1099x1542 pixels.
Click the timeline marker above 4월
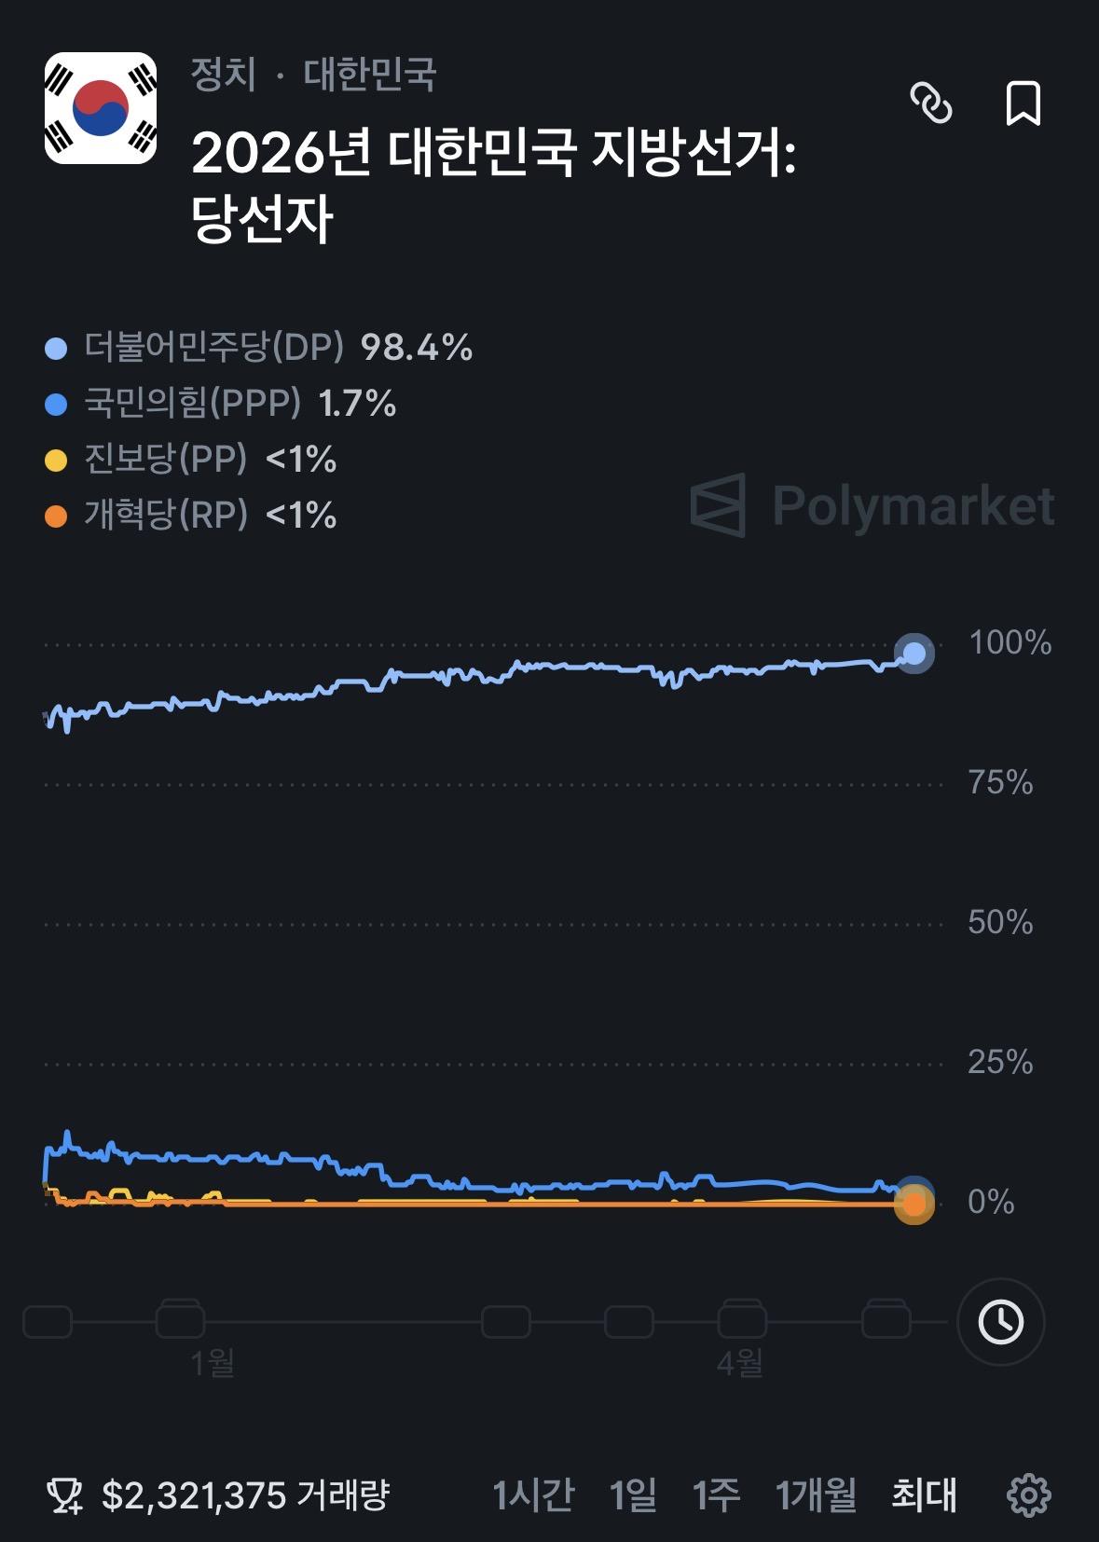(x=742, y=1321)
